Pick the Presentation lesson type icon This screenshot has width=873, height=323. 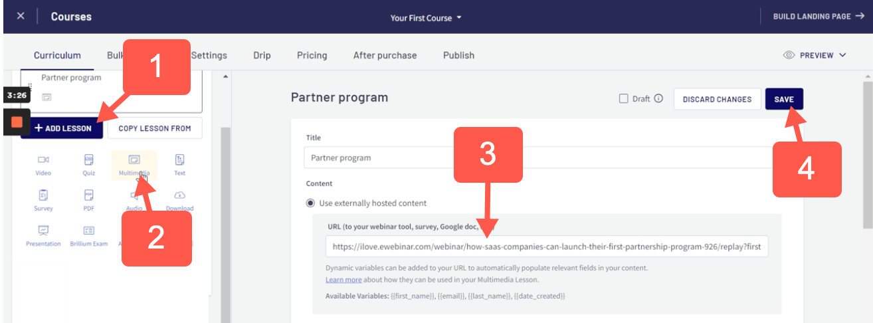pos(44,231)
